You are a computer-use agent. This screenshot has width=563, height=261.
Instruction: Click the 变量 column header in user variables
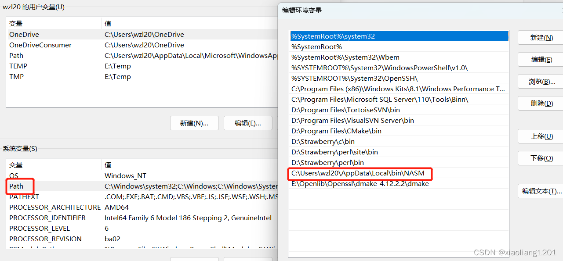click(16, 23)
